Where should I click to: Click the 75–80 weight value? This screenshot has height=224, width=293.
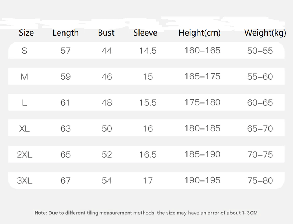point(260,180)
